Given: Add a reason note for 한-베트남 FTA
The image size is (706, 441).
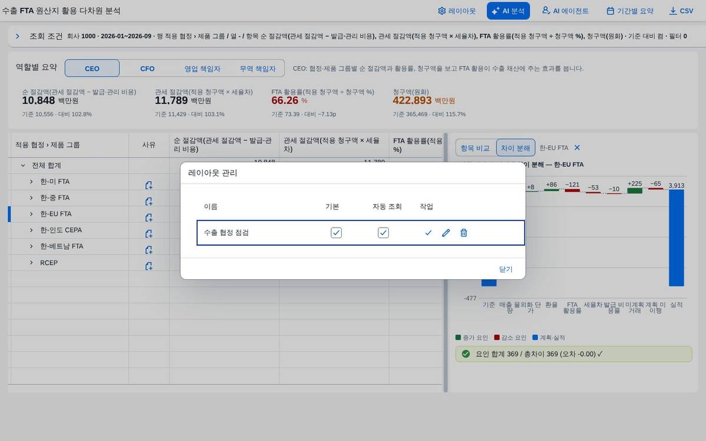Looking at the screenshot, I should 149,250.
